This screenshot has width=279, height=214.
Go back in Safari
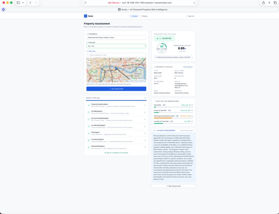(31, 3)
